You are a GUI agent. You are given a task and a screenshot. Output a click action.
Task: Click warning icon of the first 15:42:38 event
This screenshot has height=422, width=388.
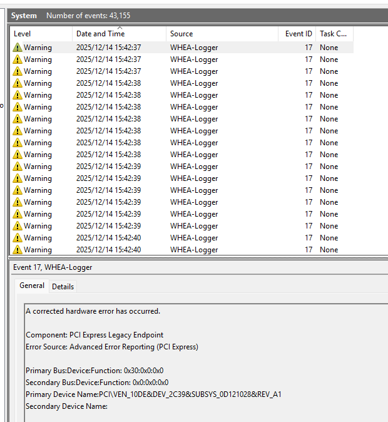(x=18, y=83)
